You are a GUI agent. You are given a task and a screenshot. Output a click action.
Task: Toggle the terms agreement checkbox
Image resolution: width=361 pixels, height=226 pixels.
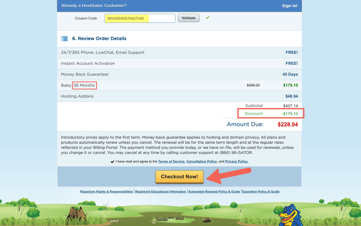pos(112,162)
